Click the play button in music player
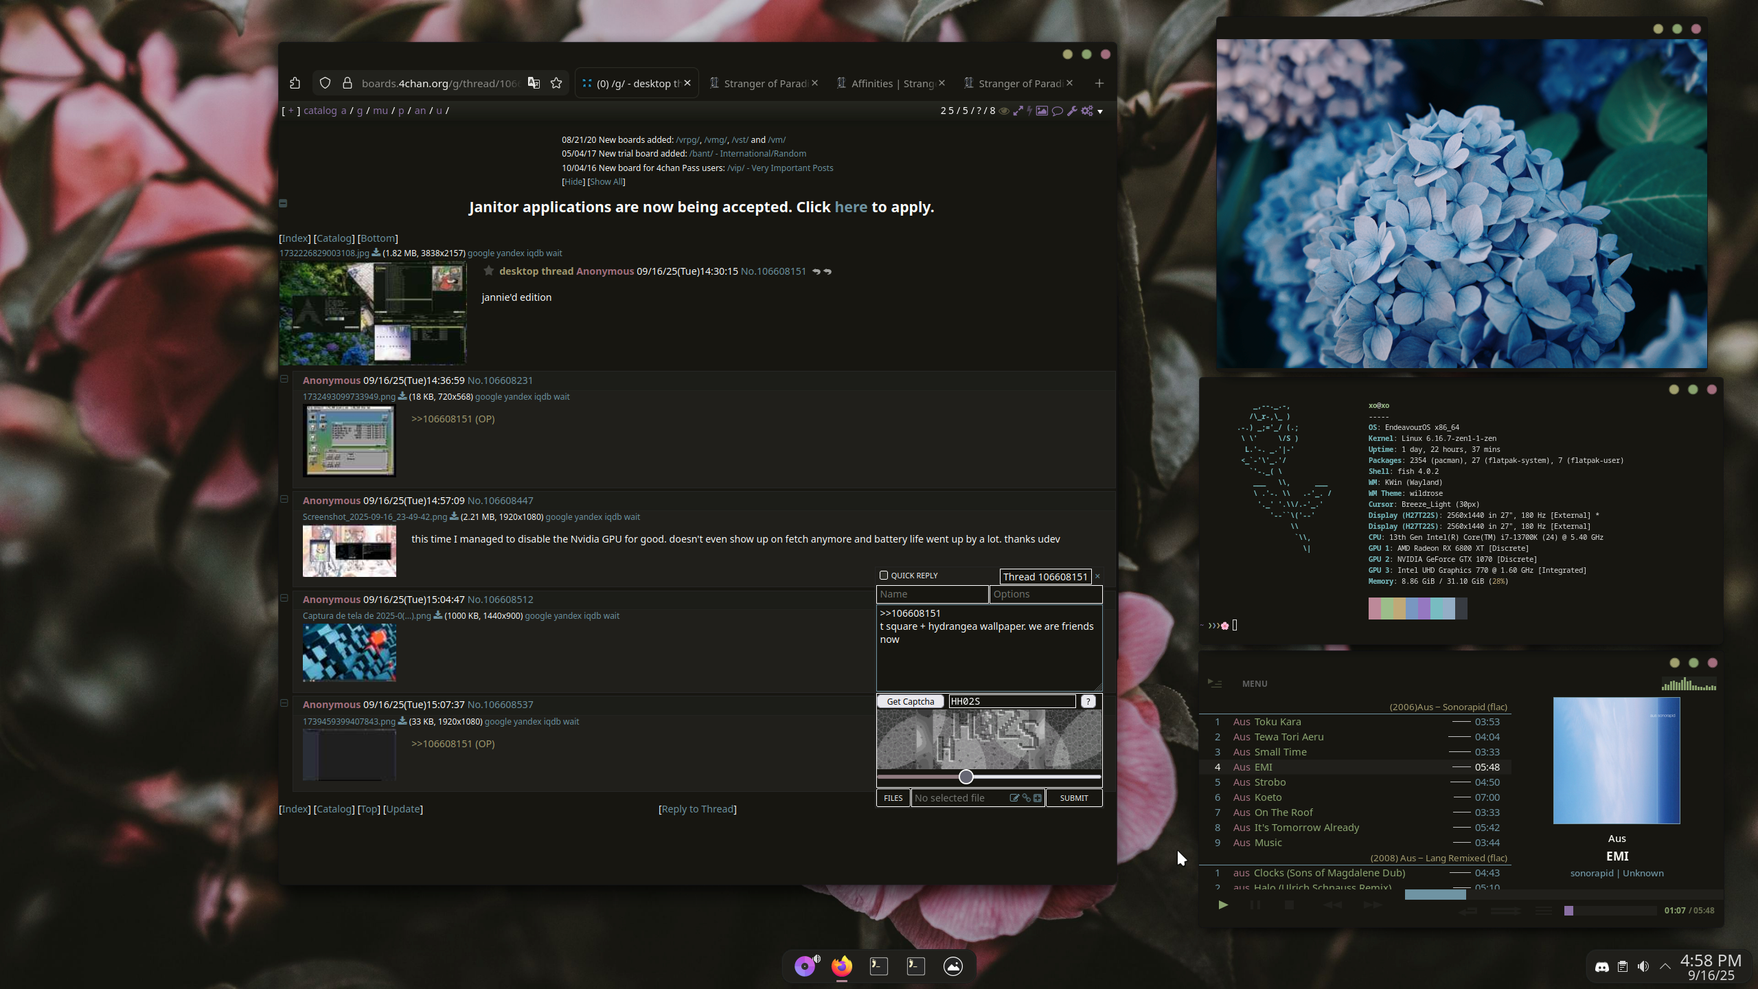The image size is (1758, 989). click(x=1223, y=905)
